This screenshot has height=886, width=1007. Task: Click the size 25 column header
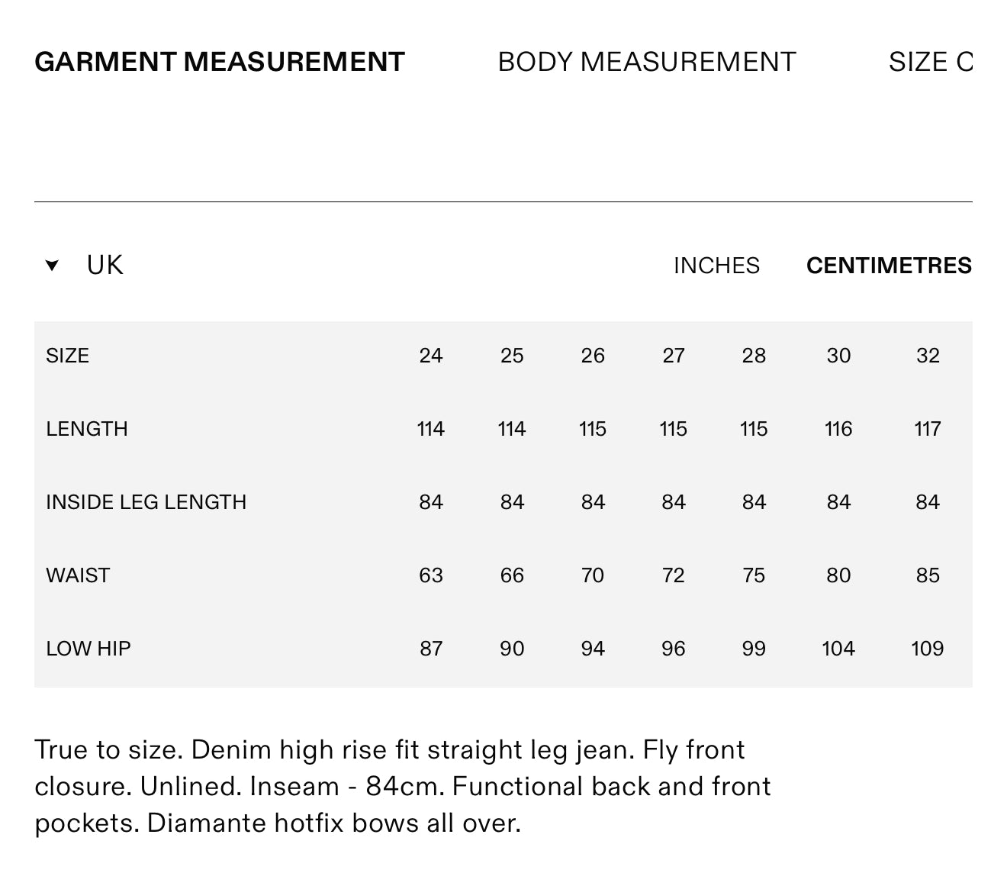(512, 356)
